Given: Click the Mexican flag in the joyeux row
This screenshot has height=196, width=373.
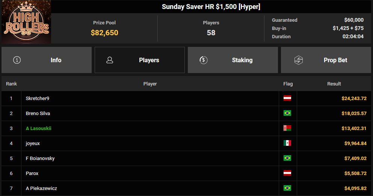Looking at the screenshot, I should [x=287, y=143].
